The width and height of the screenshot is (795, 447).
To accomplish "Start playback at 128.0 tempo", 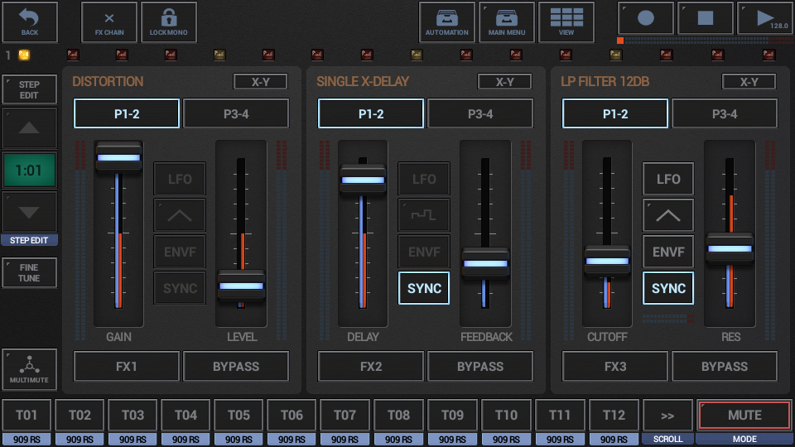I will pos(765,19).
